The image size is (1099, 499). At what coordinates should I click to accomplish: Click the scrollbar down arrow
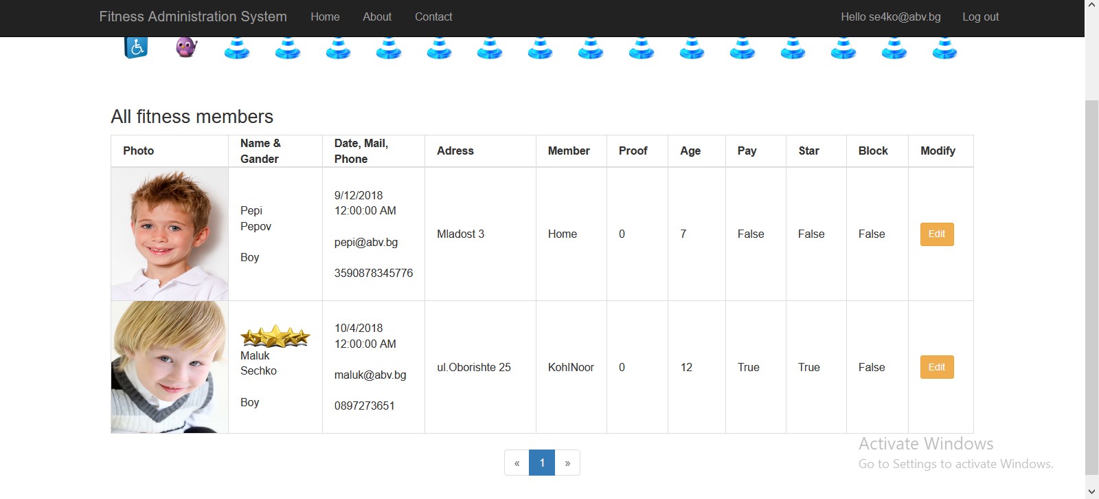point(1091,492)
